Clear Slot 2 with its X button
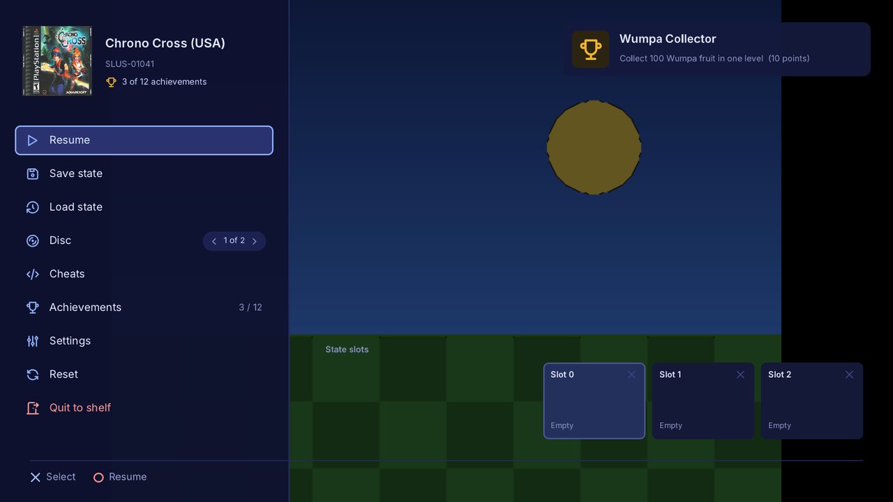The height and width of the screenshot is (502, 893). [850, 374]
